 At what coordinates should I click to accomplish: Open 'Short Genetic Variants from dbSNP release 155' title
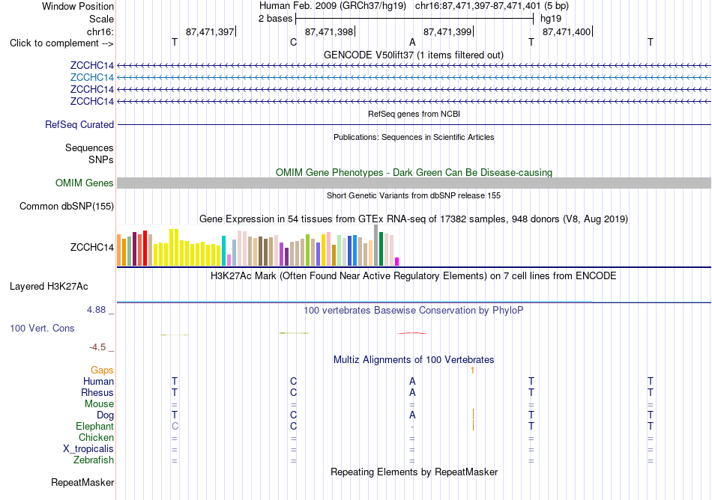414,195
